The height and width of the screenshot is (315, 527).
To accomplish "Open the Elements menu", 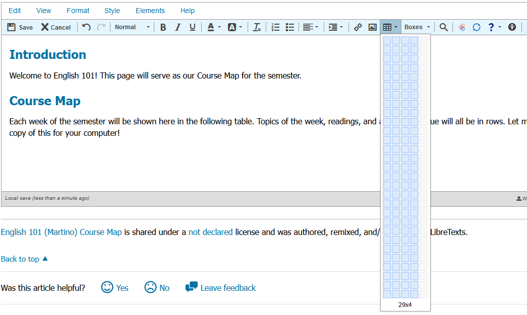I will (x=150, y=11).
